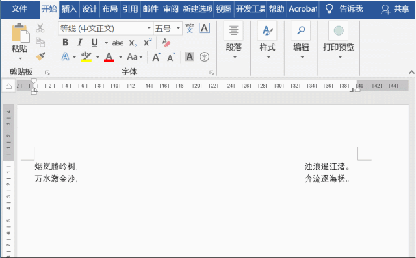Click the phonetic guide wén icon
Screen dimensions: 416x258
[x=190, y=28]
